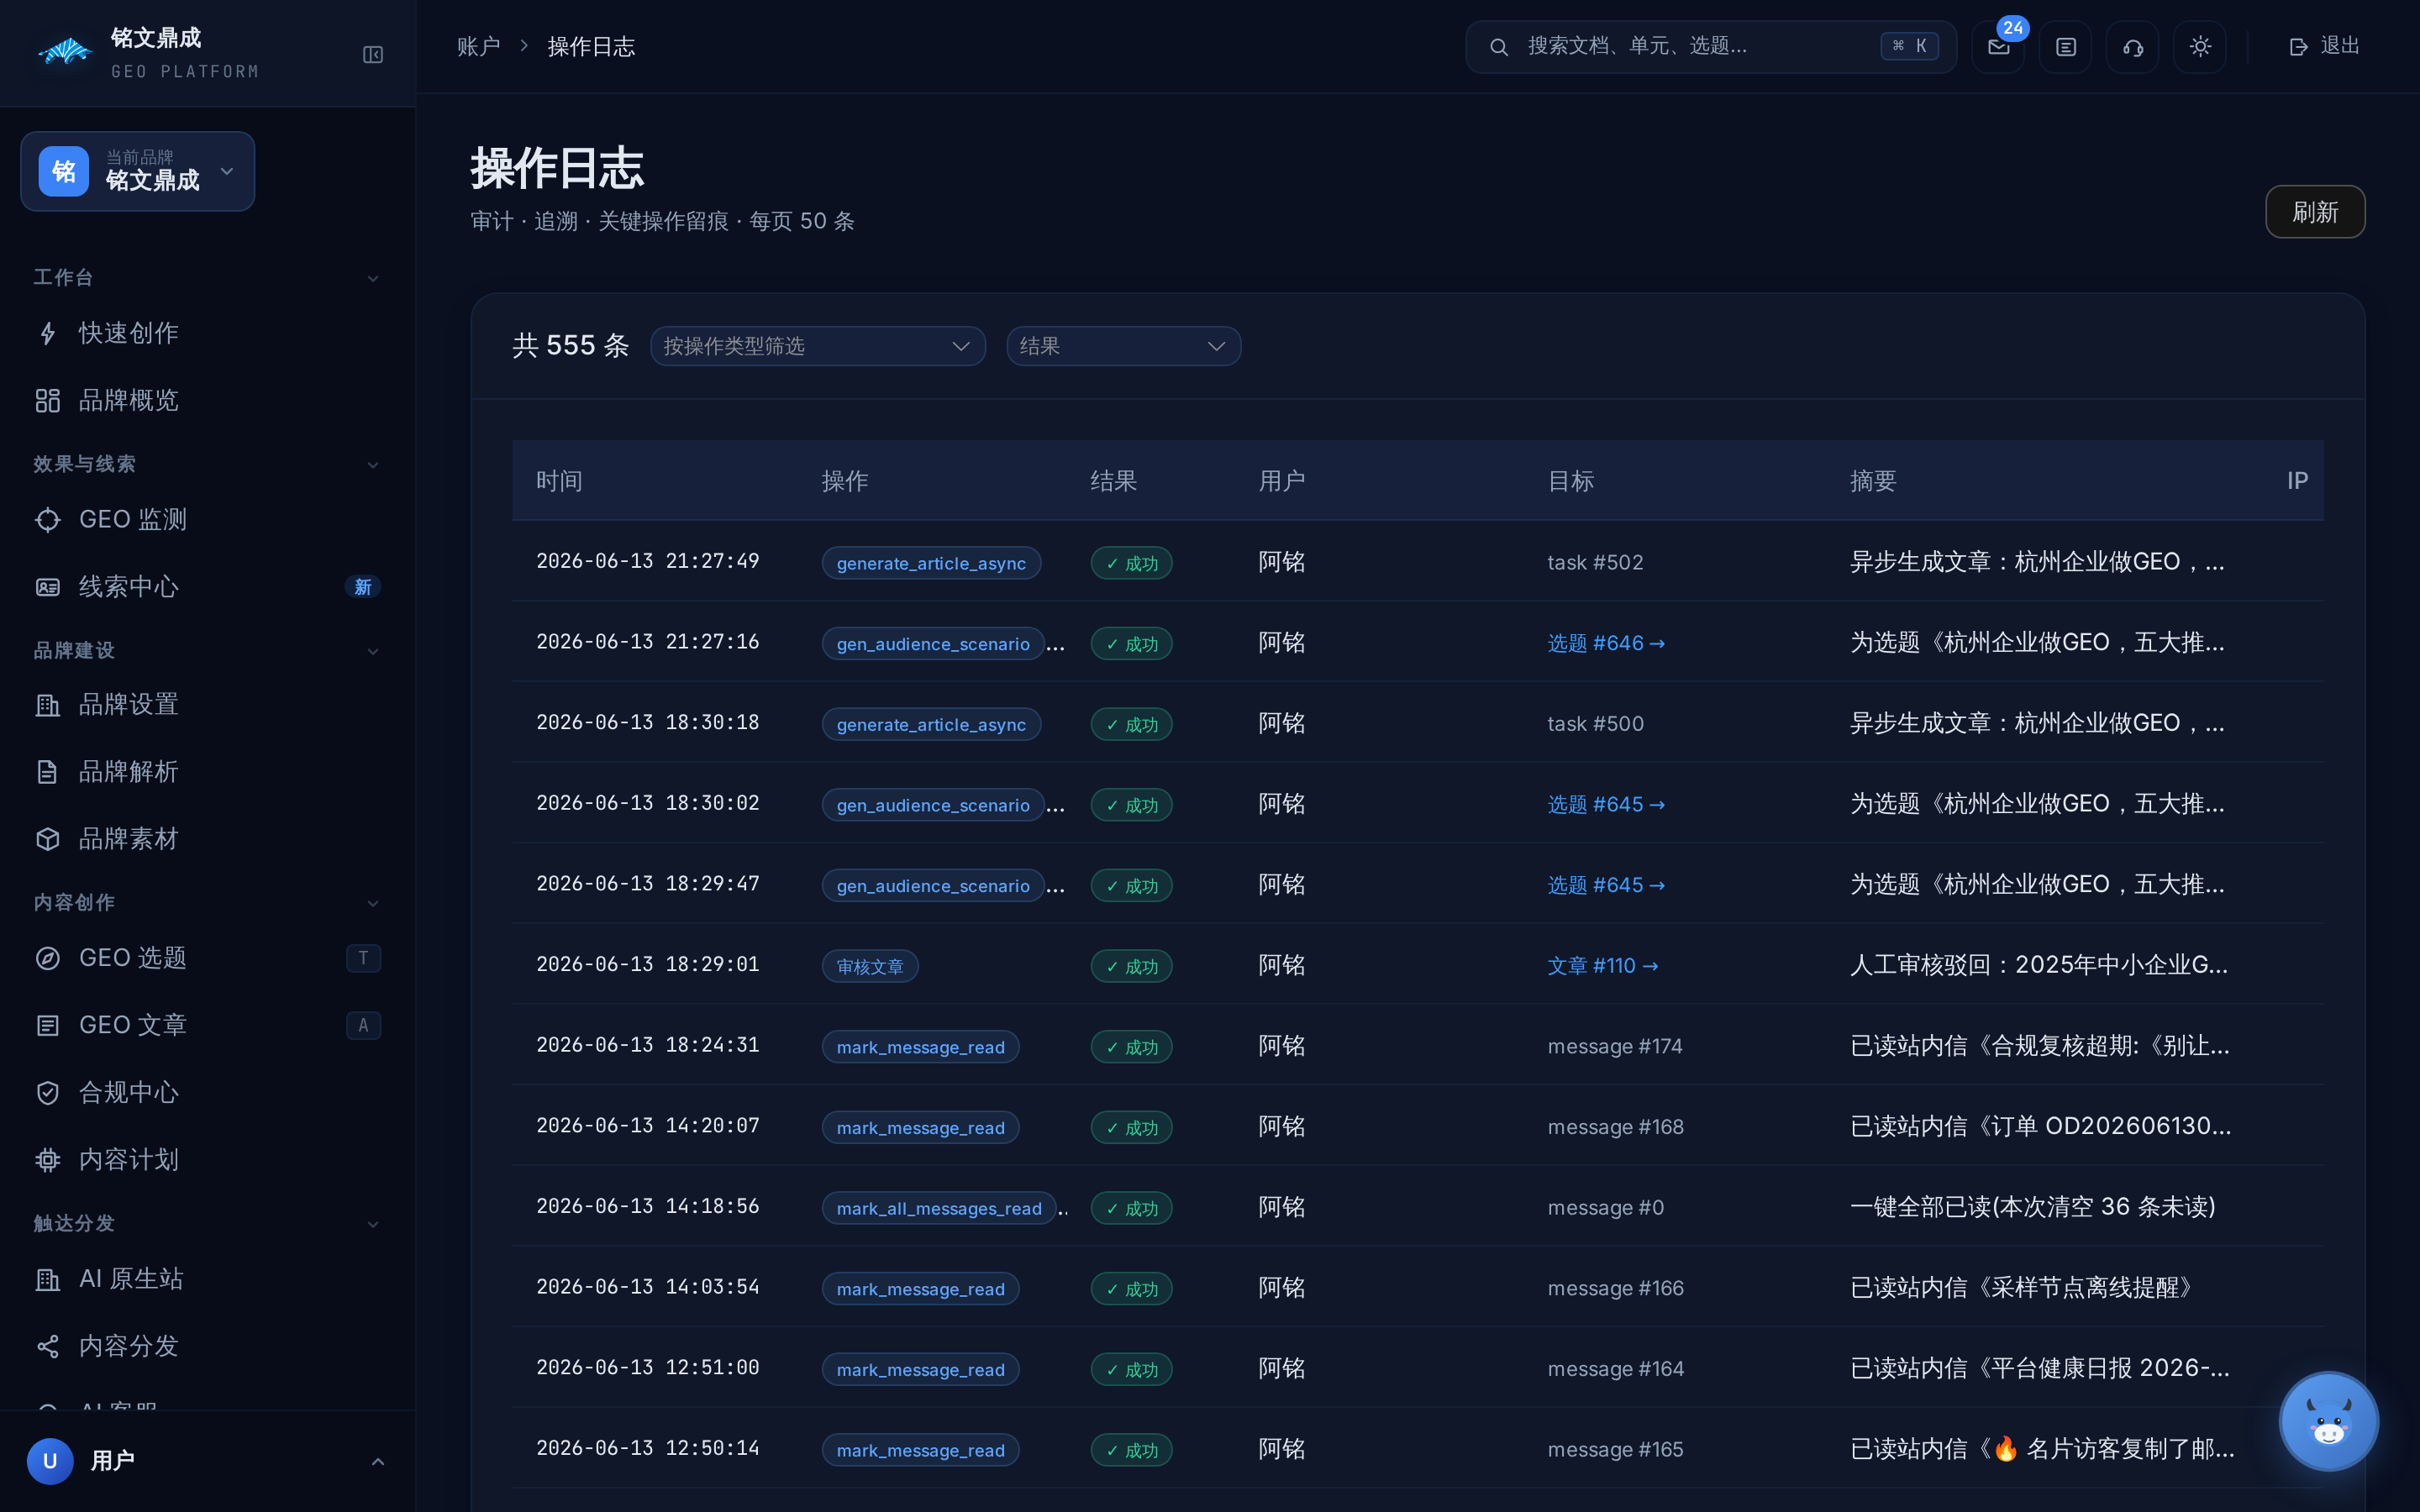
Task: Open the headset support icon
Action: (x=2132, y=47)
